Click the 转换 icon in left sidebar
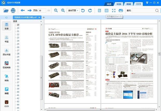The height and width of the screenshot is (111, 161). point(6,78)
